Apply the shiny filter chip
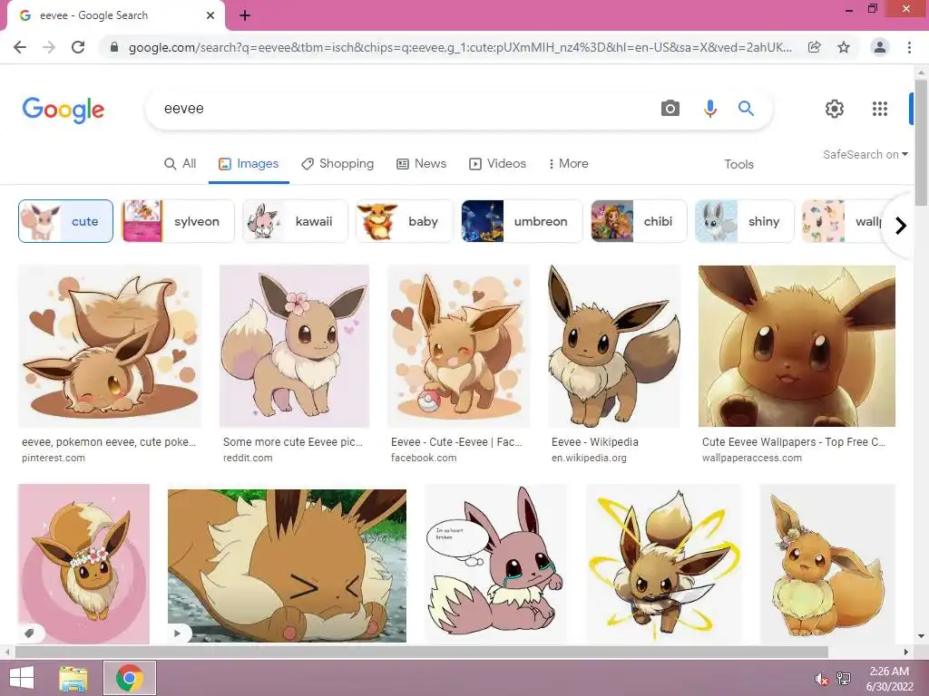Viewport: 929px width, 696px height. [744, 221]
